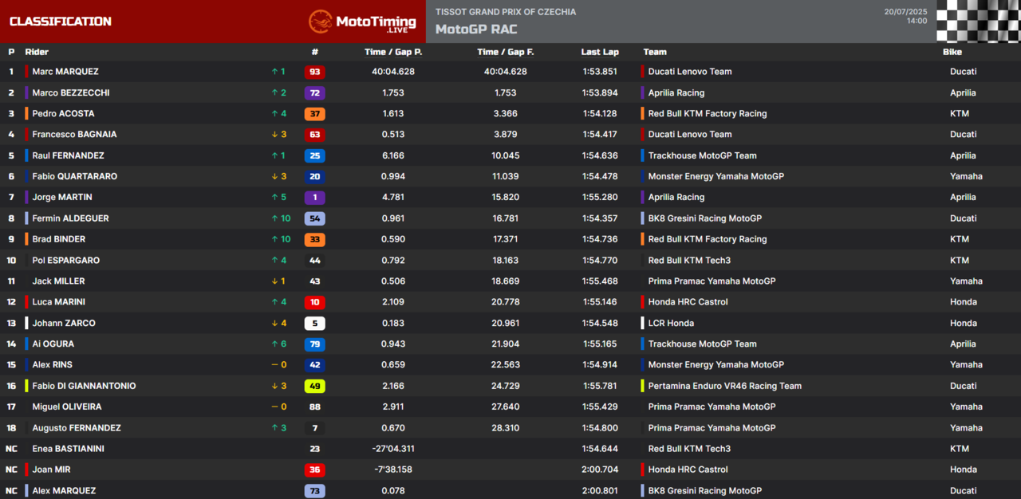Click the up arrow gain for Marc Marquez
The image size is (1021, 499).
click(278, 72)
